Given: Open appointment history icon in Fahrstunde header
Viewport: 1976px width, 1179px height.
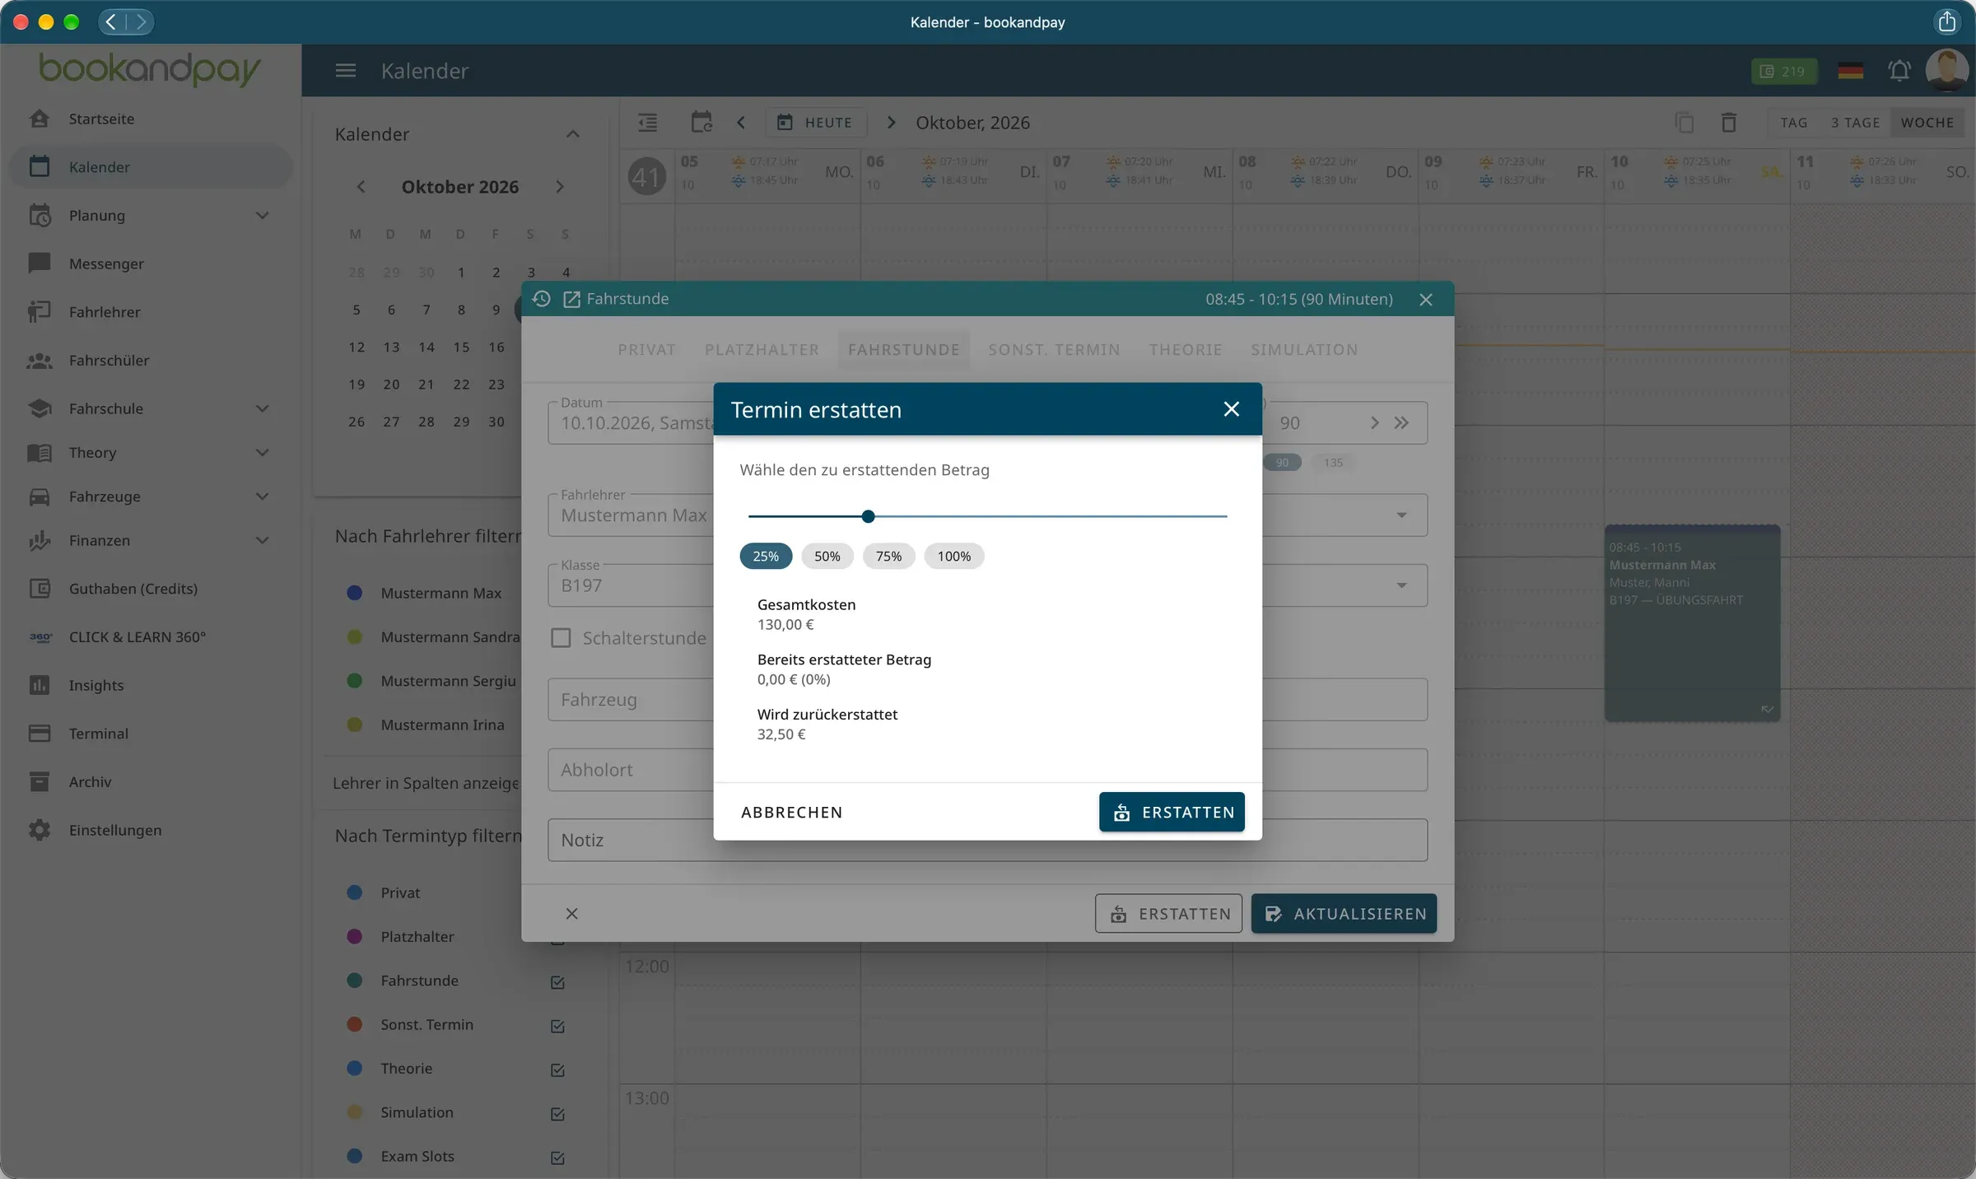Looking at the screenshot, I should pyautogui.click(x=541, y=299).
